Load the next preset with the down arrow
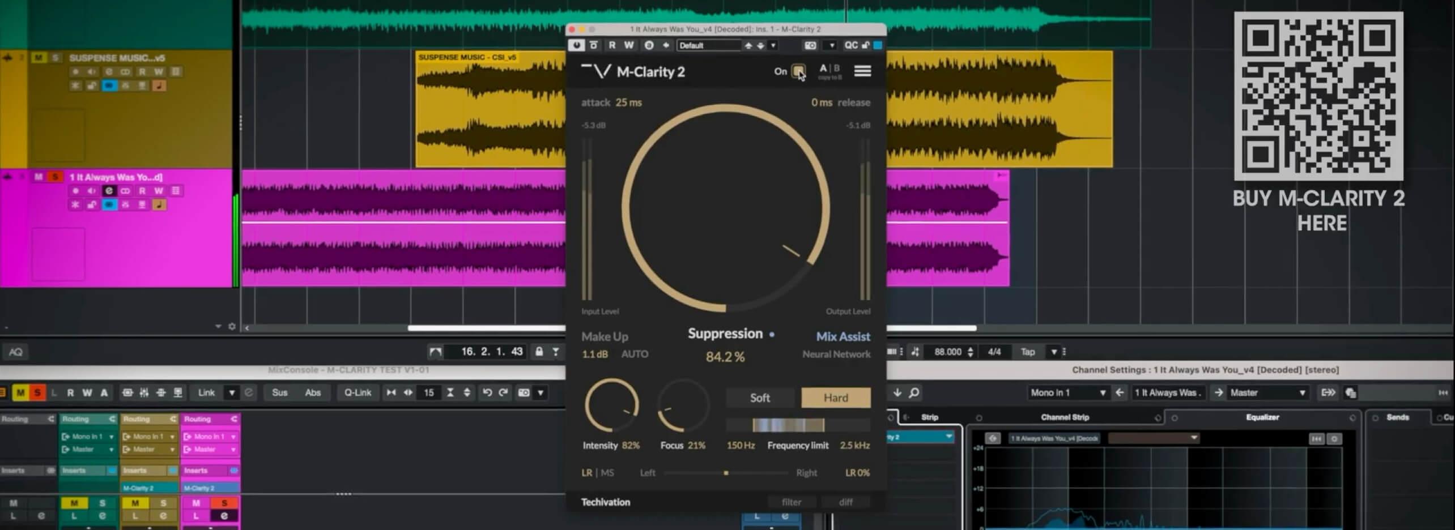1455x530 pixels. coord(760,45)
